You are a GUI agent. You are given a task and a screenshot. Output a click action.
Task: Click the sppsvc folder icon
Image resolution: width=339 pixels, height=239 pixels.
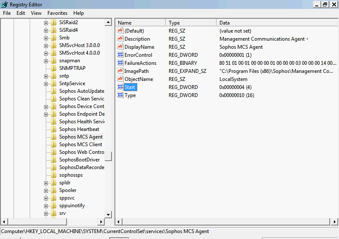(x=54, y=198)
